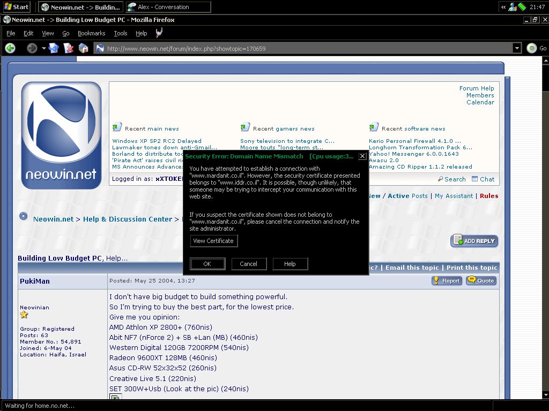
Task: Click the address bar URL field
Action: click(x=306, y=48)
